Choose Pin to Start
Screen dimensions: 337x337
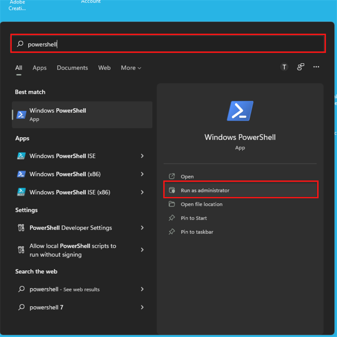(240, 218)
